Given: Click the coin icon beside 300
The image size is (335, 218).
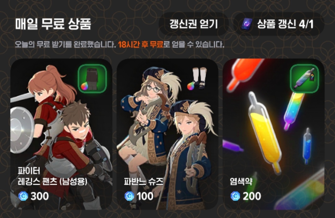Looking at the screenshot, I should point(23,196).
